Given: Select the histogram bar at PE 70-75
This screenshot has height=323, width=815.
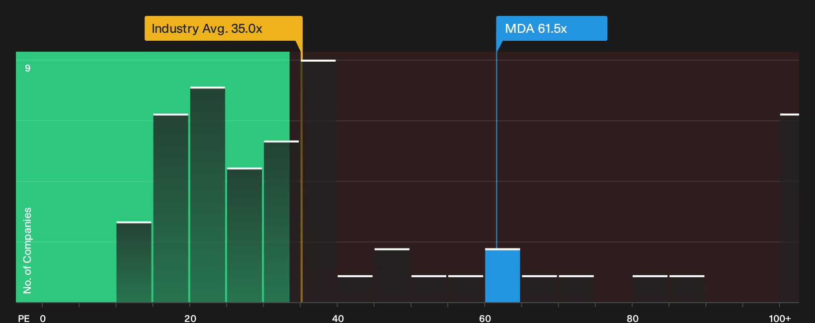Looking at the screenshot, I should coord(576,289).
